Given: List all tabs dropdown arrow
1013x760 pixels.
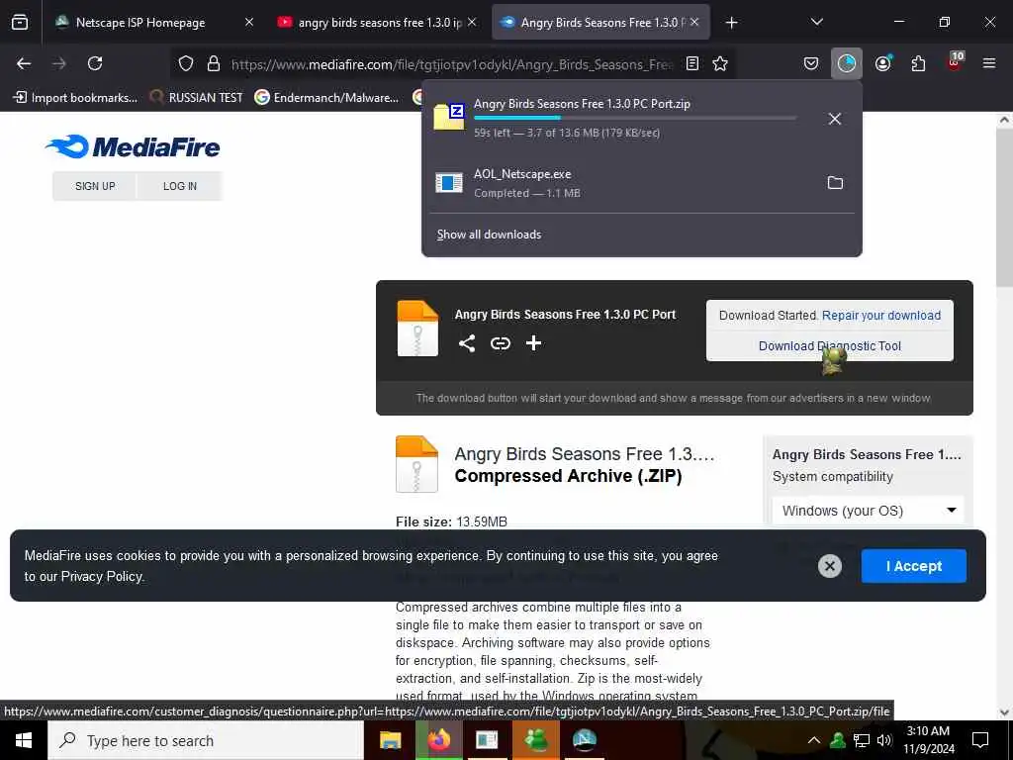Looking at the screenshot, I should pos(816,22).
